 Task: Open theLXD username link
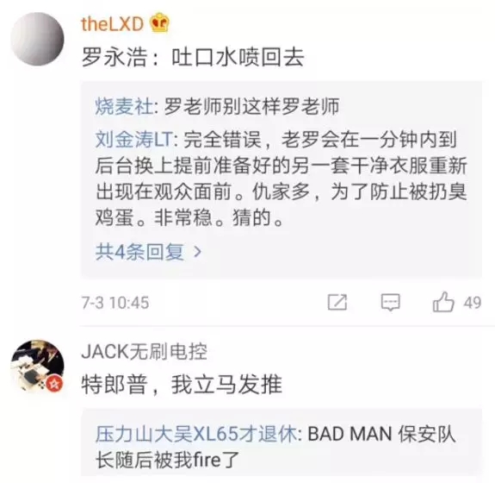(x=113, y=24)
